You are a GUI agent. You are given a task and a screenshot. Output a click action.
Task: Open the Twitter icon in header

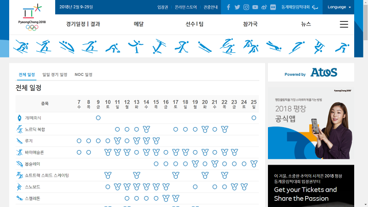pyautogui.click(x=237, y=7)
